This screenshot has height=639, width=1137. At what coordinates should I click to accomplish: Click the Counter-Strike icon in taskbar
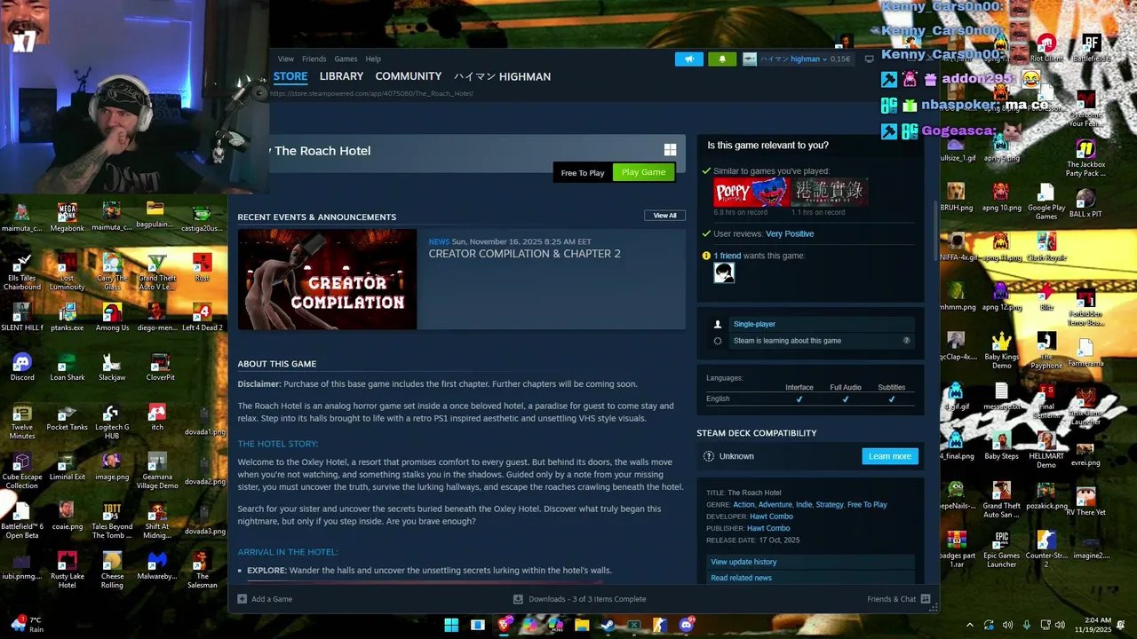coord(660,625)
